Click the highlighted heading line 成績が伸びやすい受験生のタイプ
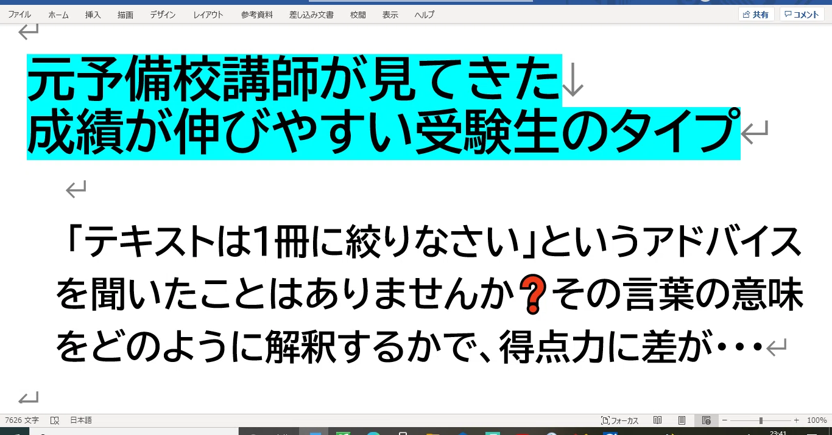 384,132
